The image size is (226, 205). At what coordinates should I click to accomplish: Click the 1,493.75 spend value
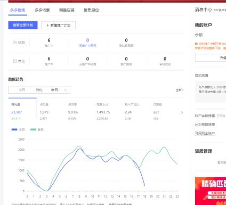pyautogui.click(x=103, y=112)
